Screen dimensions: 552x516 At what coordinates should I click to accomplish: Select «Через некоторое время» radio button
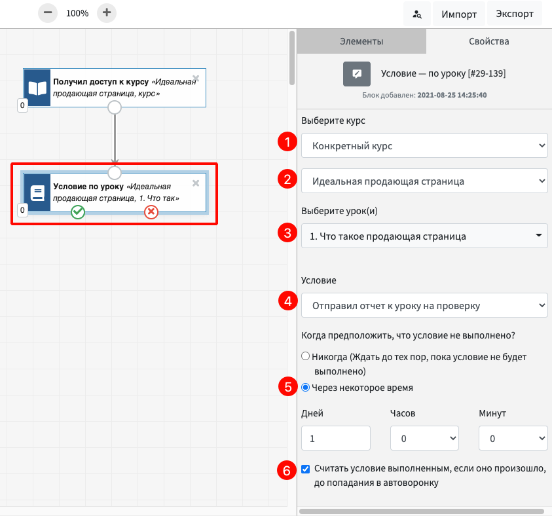pyautogui.click(x=305, y=387)
